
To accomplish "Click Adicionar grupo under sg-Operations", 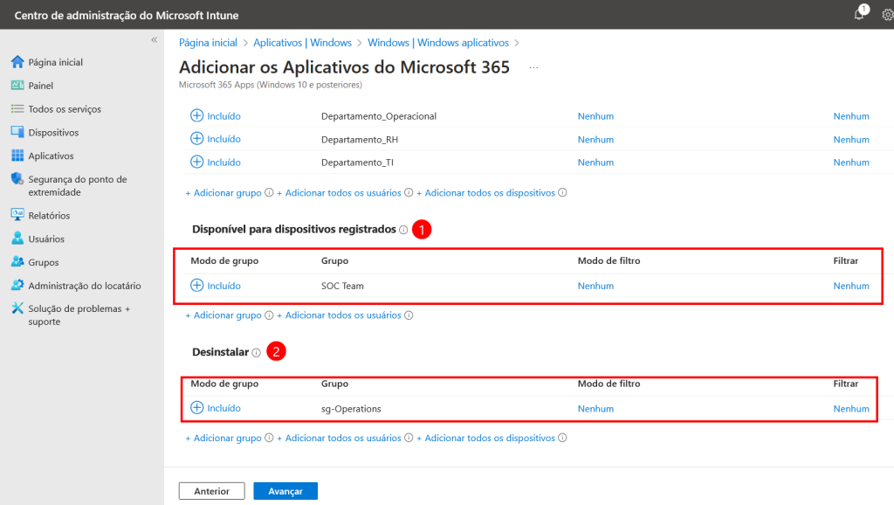I will point(223,438).
